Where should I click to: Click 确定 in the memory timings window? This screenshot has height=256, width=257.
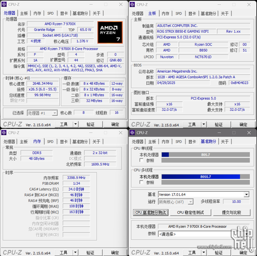(115, 252)
